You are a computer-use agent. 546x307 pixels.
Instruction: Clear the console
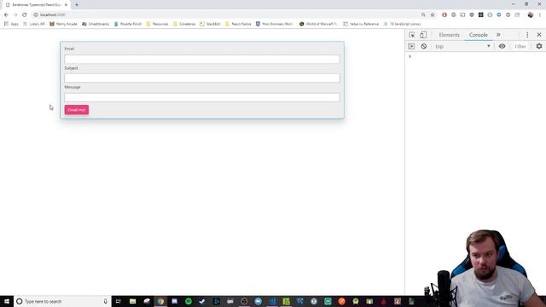point(423,46)
